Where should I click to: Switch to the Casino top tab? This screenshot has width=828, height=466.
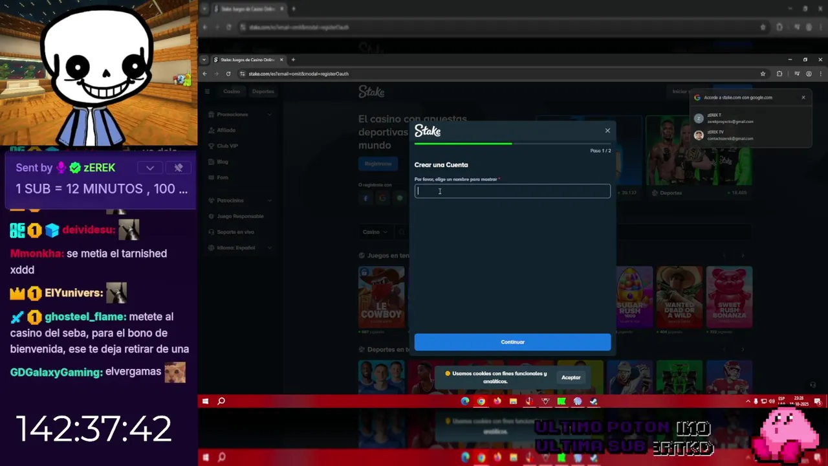[232, 91]
